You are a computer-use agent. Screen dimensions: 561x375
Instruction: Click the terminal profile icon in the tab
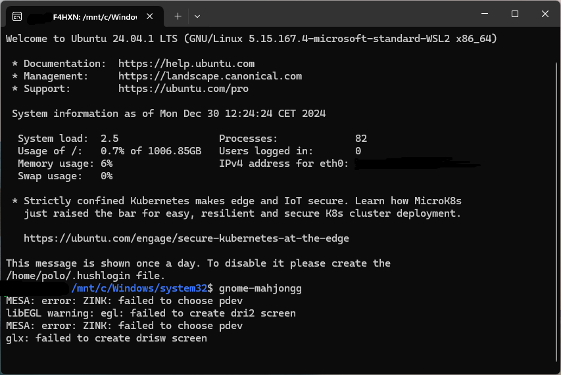point(17,16)
